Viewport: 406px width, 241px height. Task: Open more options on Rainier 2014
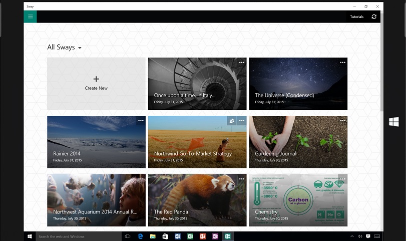click(141, 121)
